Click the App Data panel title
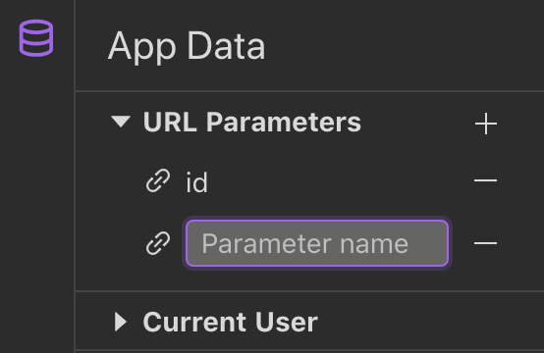544x353 pixels. (x=187, y=46)
